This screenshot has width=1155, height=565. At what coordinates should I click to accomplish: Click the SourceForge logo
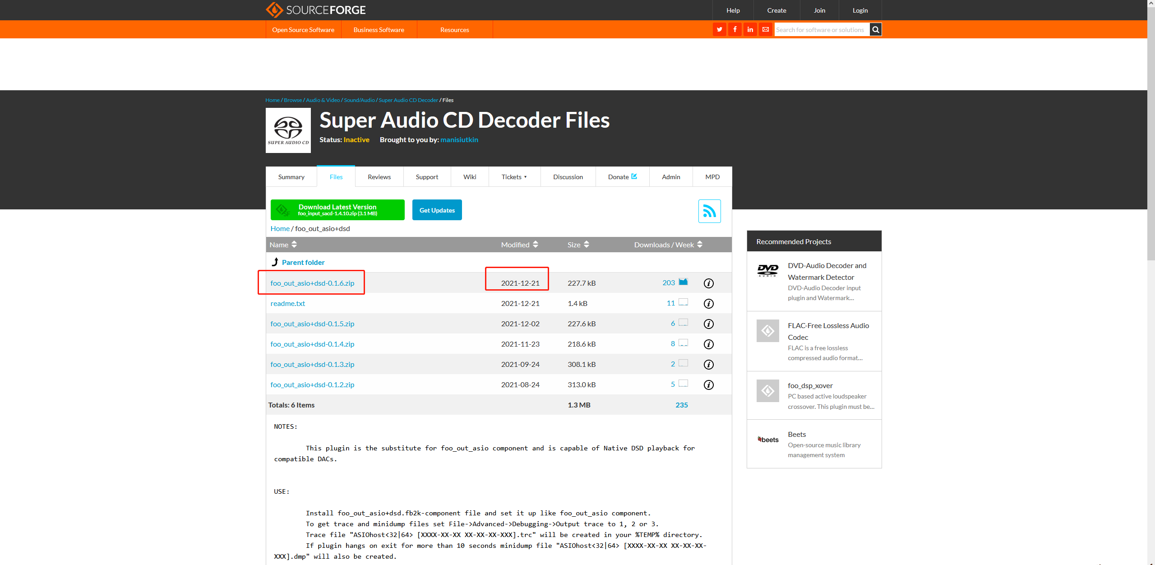(316, 10)
